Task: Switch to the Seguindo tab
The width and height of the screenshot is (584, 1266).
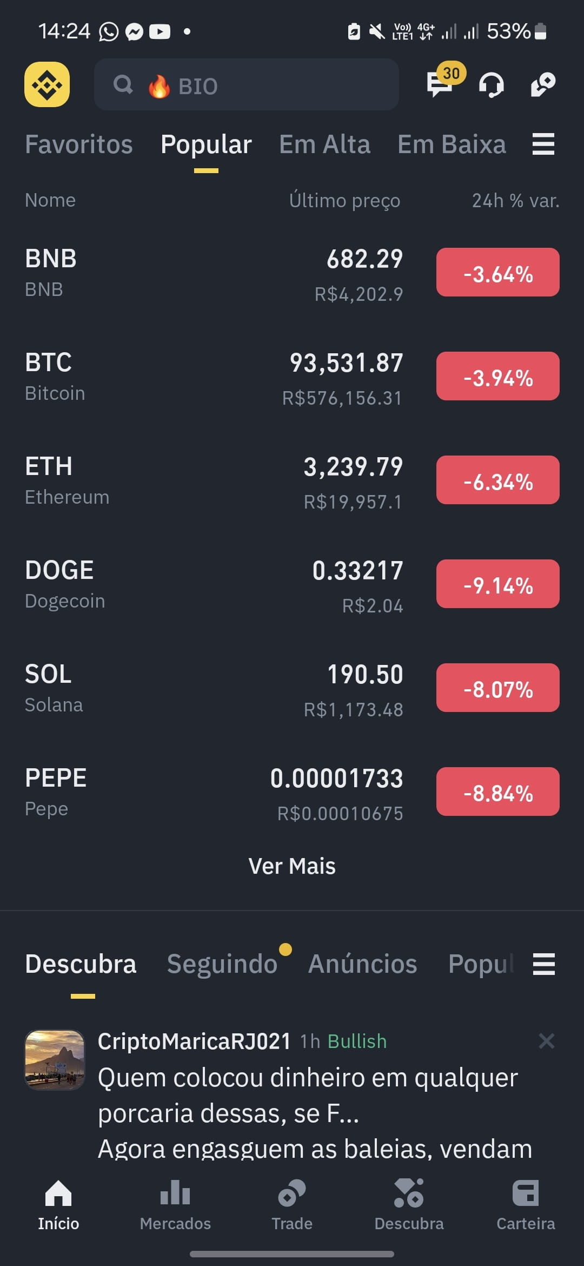Action: [222, 964]
